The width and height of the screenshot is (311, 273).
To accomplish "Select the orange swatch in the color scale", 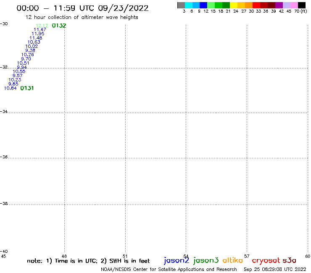I will (x=249, y=5).
